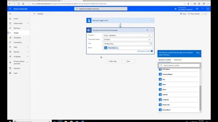Expand the Action items menu chevron
The width and height of the screenshot is (218, 122).
[x=28, y=23]
